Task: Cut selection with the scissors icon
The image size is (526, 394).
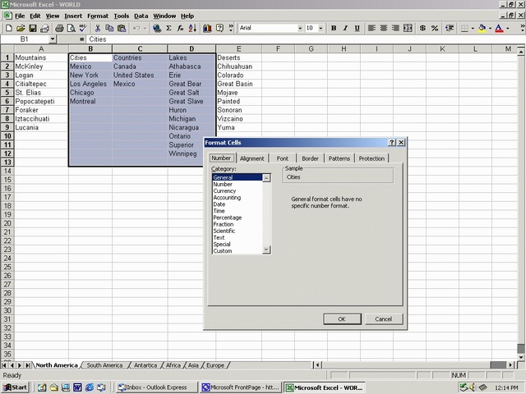Action: pyautogui.click(x=98, y=28)
